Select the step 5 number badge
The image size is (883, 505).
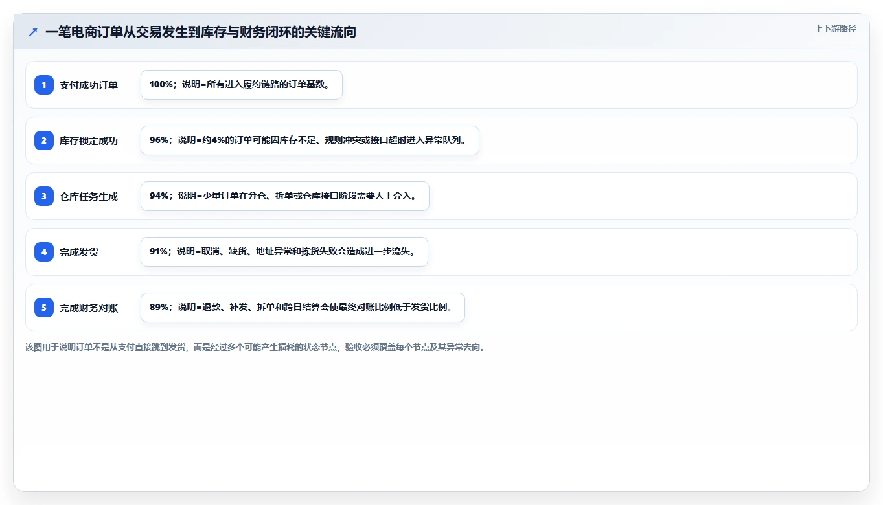44,308
